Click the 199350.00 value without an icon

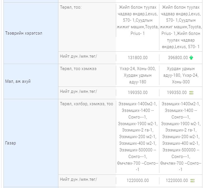[137, 93]
